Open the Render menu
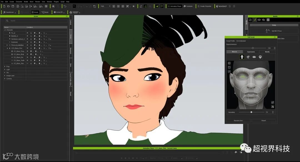 coord(37,2)
